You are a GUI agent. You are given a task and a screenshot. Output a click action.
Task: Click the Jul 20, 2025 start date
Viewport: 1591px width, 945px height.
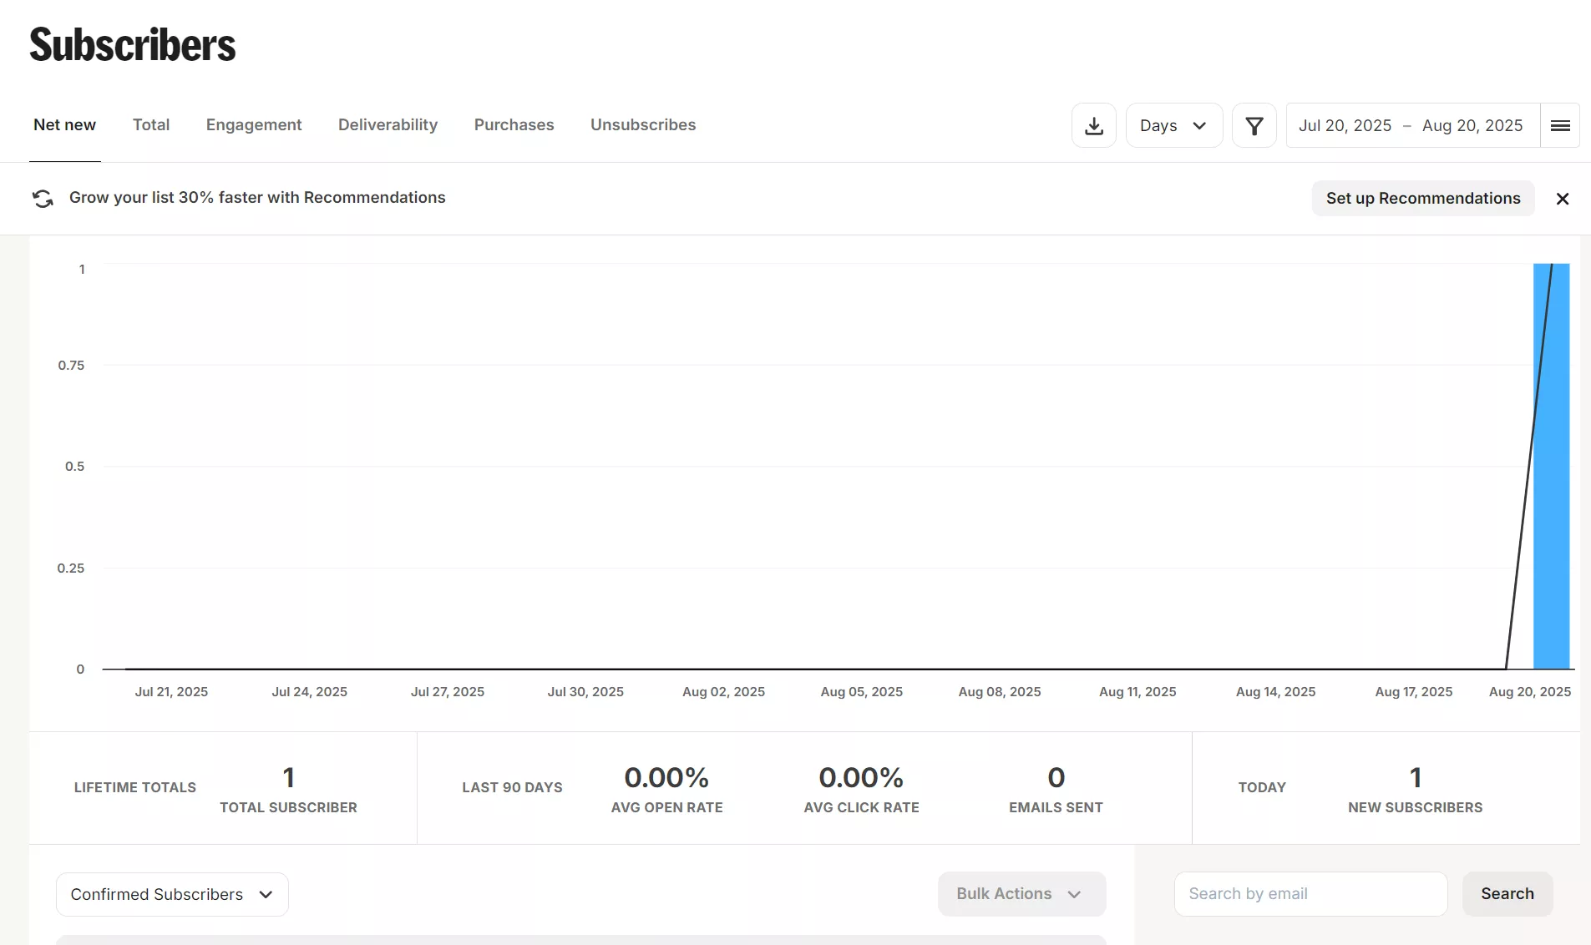click(x=1345, y=125)
